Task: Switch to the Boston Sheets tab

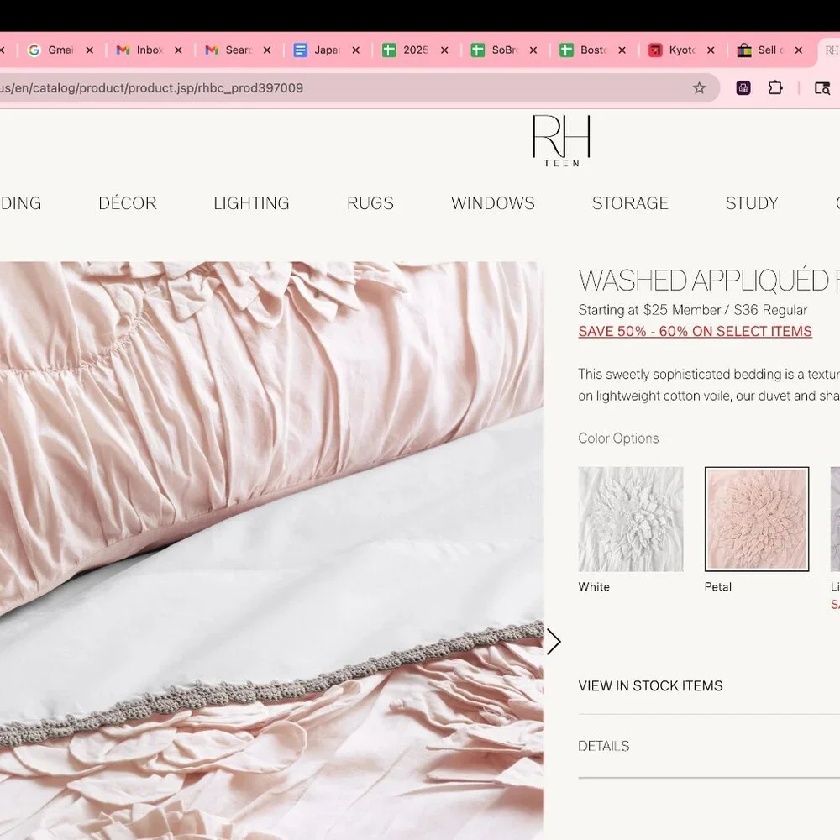Action: pyautogui.click(x=584, y=50)
